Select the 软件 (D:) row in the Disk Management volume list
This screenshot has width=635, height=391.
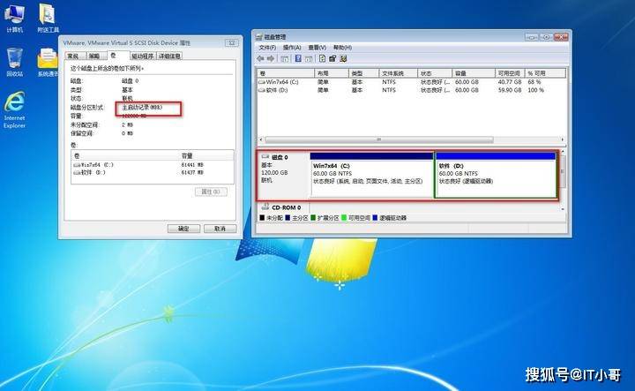411,90
